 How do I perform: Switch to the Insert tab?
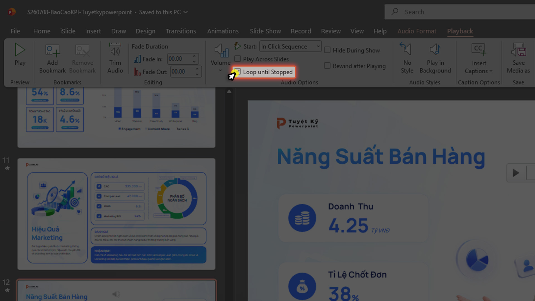point(93,31)
